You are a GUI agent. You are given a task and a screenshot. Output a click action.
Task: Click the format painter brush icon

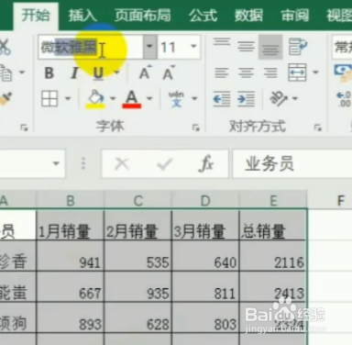click(5, 99)
